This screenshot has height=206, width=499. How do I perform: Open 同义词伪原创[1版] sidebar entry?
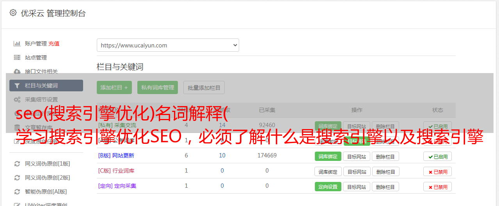point(48,164)
